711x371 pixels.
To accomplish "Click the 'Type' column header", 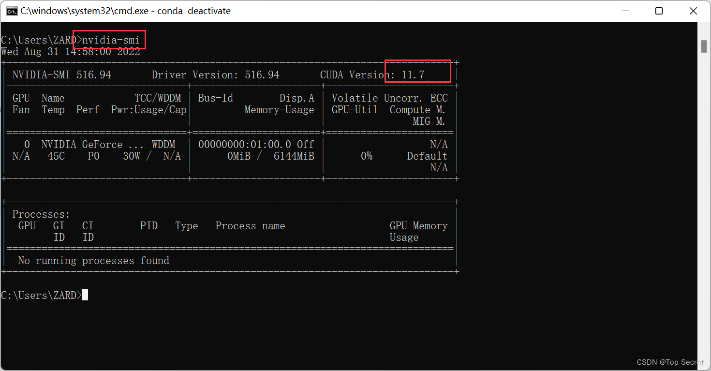I will click(187, 226).
